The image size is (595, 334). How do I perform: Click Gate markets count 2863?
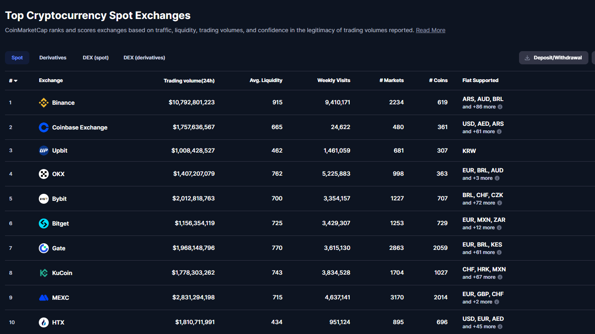click(x=396, y=248)
